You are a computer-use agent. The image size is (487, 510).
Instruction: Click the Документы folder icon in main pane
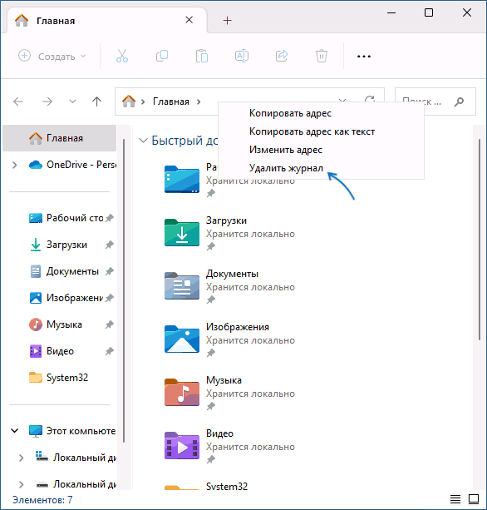coord(182,286)
